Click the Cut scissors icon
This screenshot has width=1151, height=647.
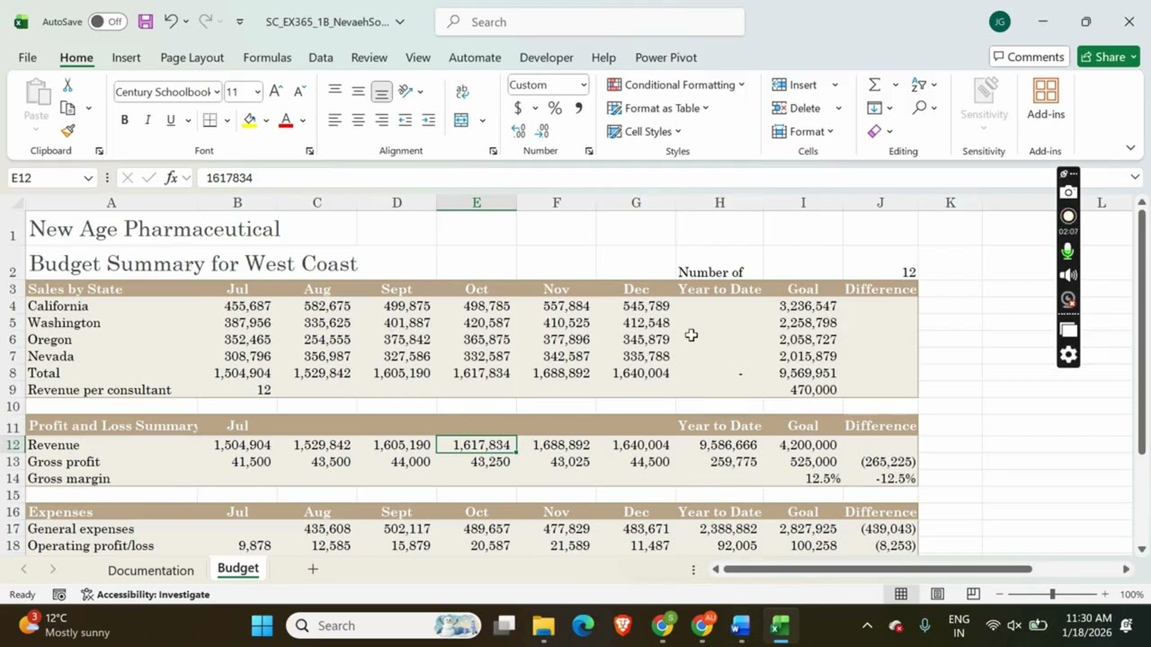click(67, 85)
